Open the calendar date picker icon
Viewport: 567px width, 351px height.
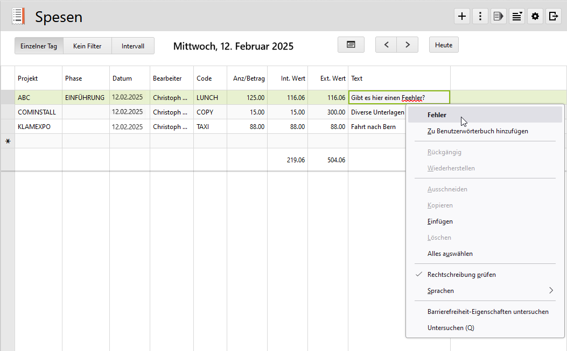[351, 45]
